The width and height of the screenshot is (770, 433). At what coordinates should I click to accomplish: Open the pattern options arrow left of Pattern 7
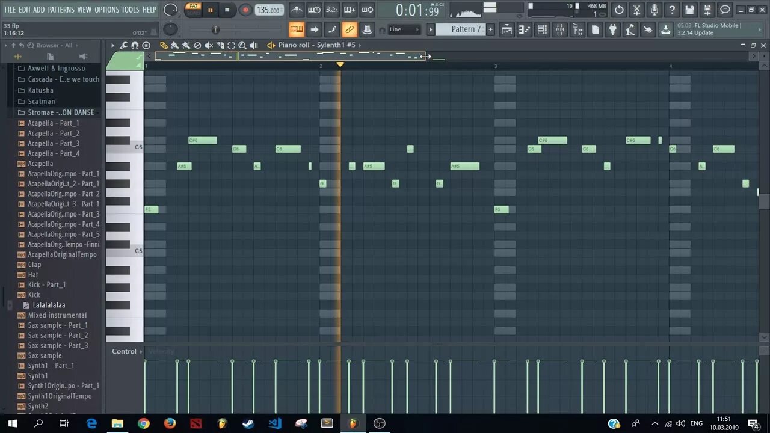click(430, 29)
